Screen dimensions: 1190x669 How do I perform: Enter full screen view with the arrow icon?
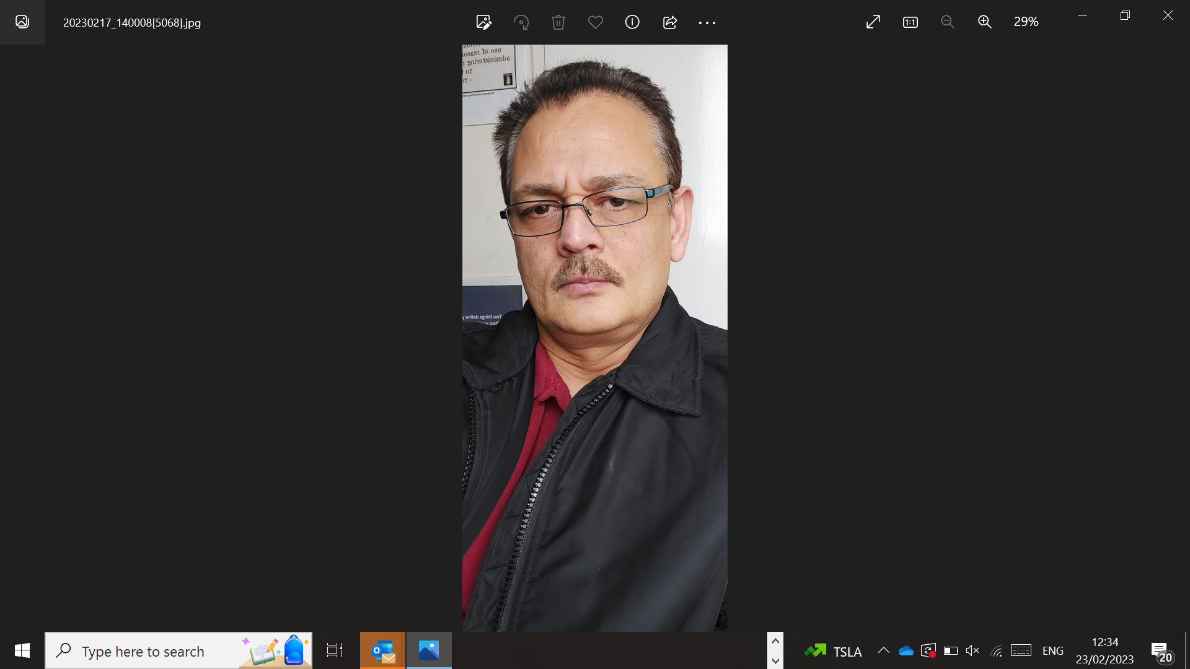click(x=873, y=22)
